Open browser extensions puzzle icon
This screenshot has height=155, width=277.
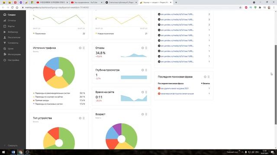[260, 8]
